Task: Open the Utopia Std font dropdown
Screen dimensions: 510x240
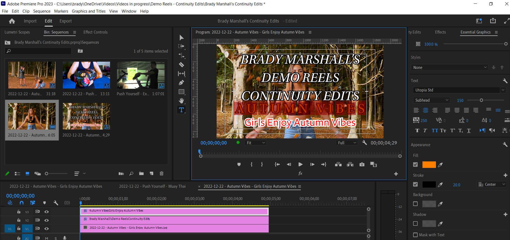Action: (x=459, y=90)
